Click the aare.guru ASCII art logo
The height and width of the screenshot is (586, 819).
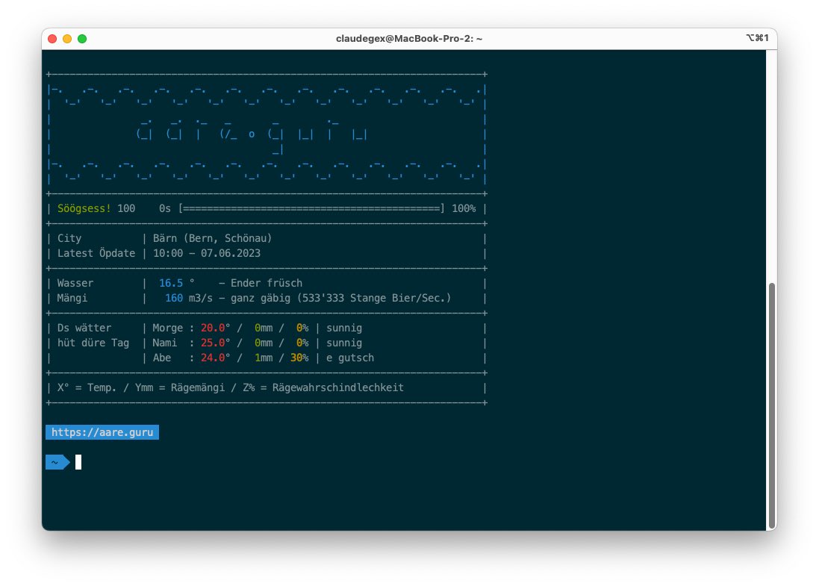coord(252,135)
